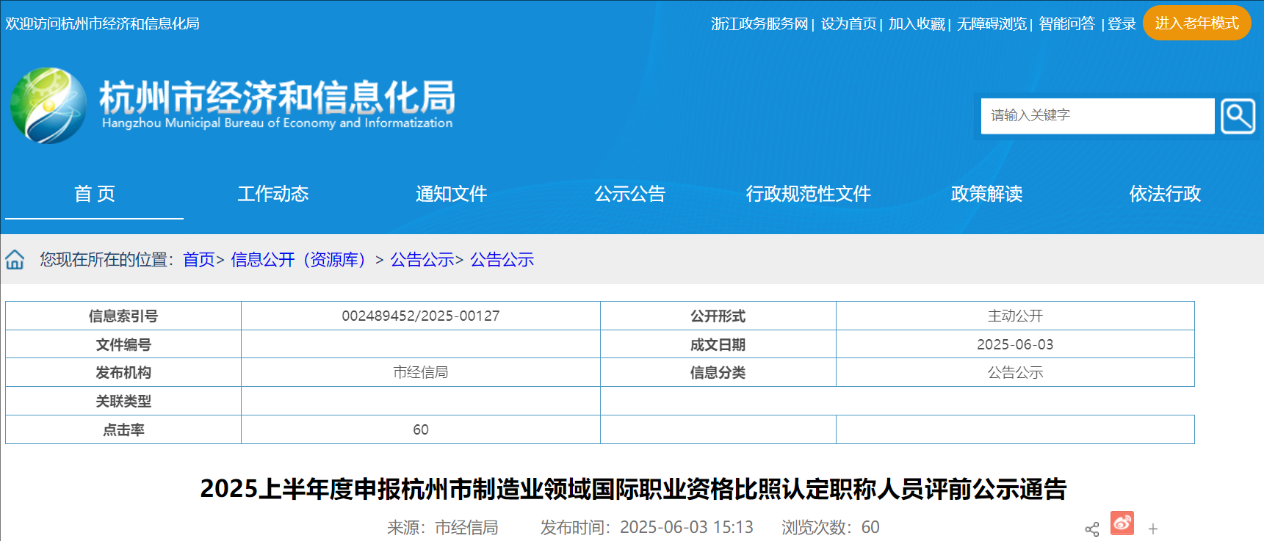Click the article headline beginning 2025上半年度

pos(633,489)
